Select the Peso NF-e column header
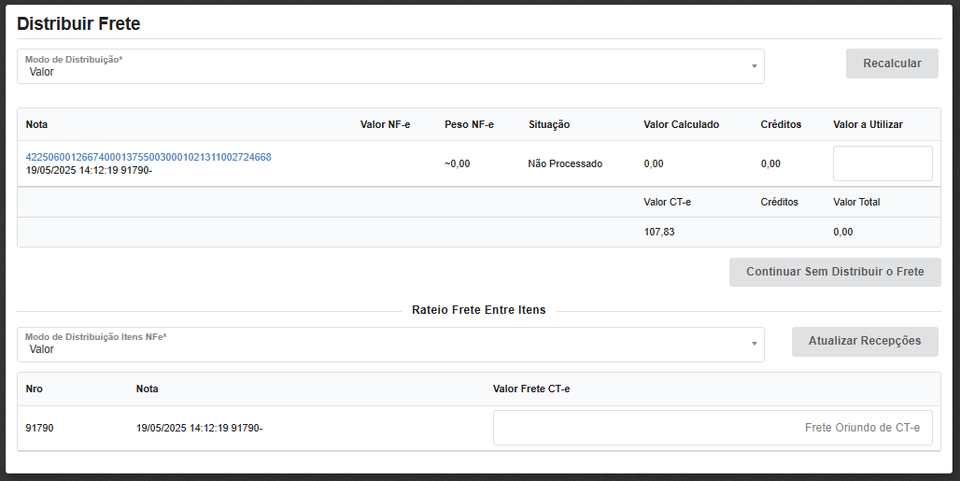This screenshot has height=481, width=960. (469, 124)
